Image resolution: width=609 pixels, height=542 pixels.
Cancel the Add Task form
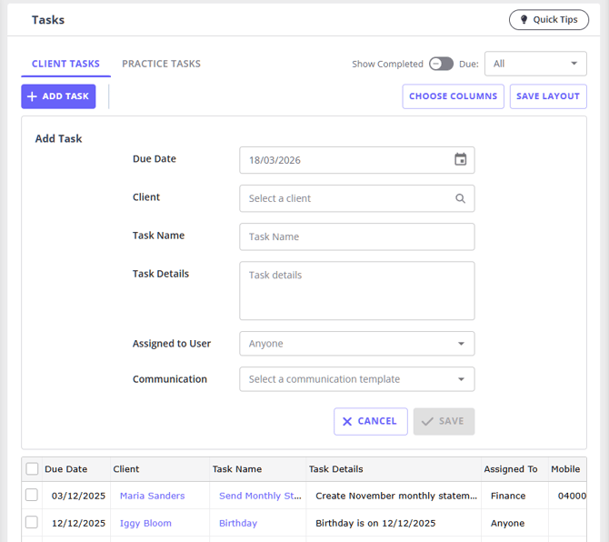370,422
